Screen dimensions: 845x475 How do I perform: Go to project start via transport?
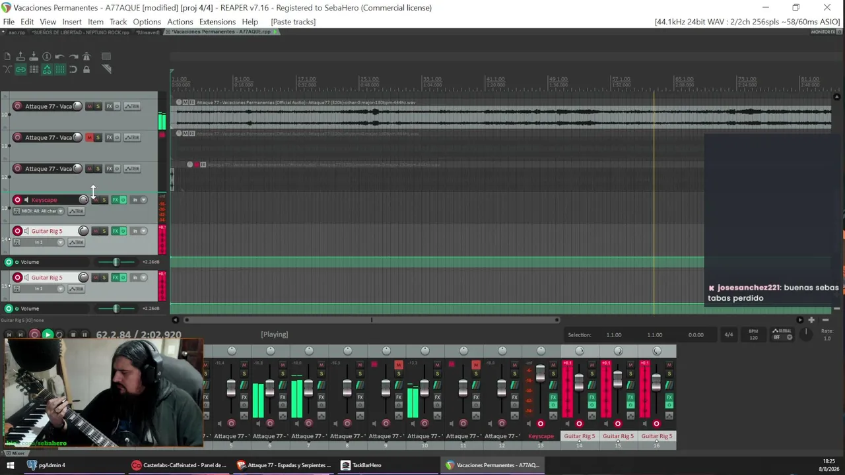tap(9, 334)
